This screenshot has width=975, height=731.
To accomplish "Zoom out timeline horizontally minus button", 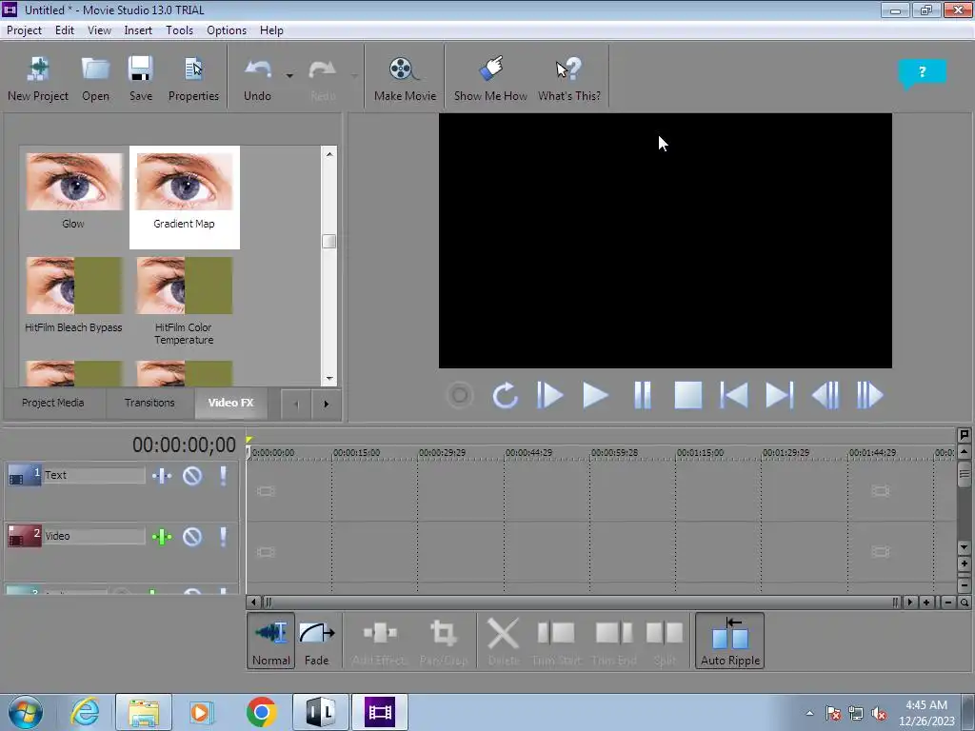I will (x=947, y=603).
